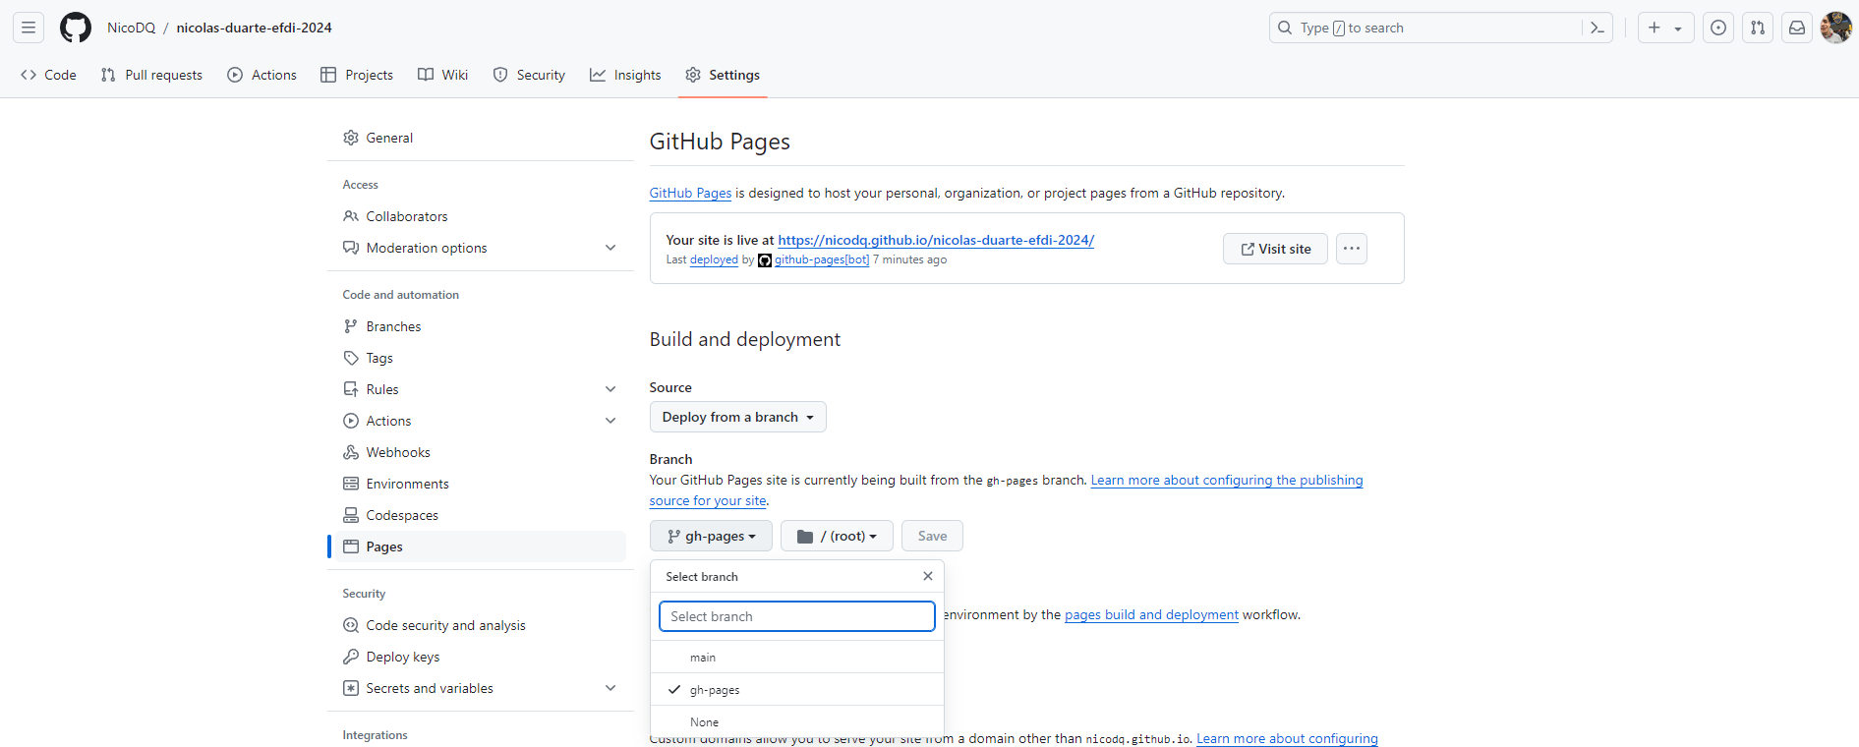Viewport: 1859px width, 747px height.
Task: Switch to the Code tab
Action: (x=48, y=75)
